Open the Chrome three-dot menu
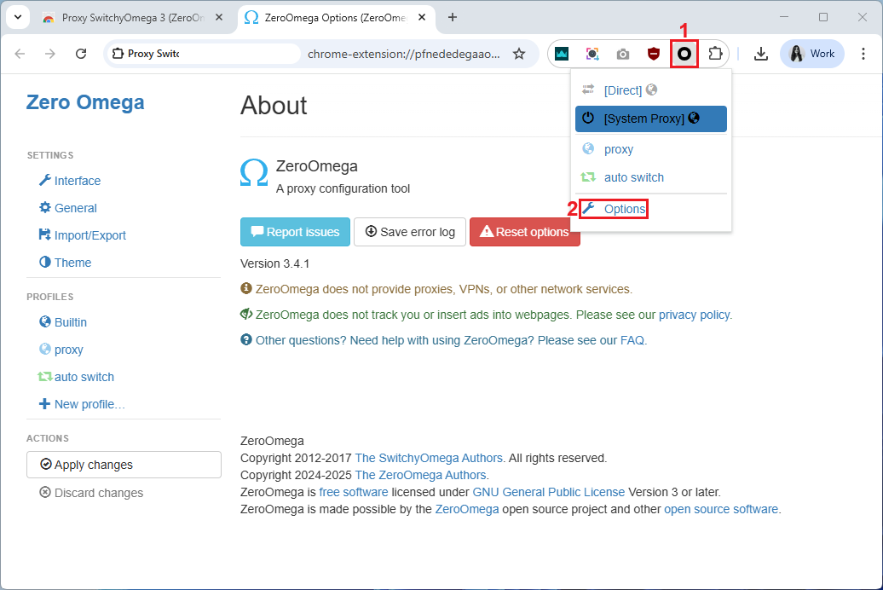This screenshot has width=883, height=590. (x=863, y=54)
